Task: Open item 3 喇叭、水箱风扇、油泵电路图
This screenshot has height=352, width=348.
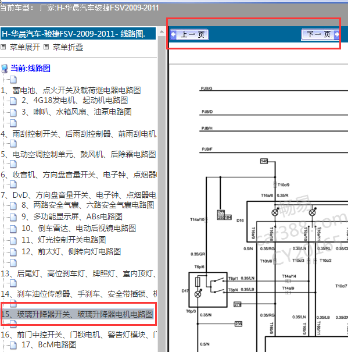Action: pos(76,112)
